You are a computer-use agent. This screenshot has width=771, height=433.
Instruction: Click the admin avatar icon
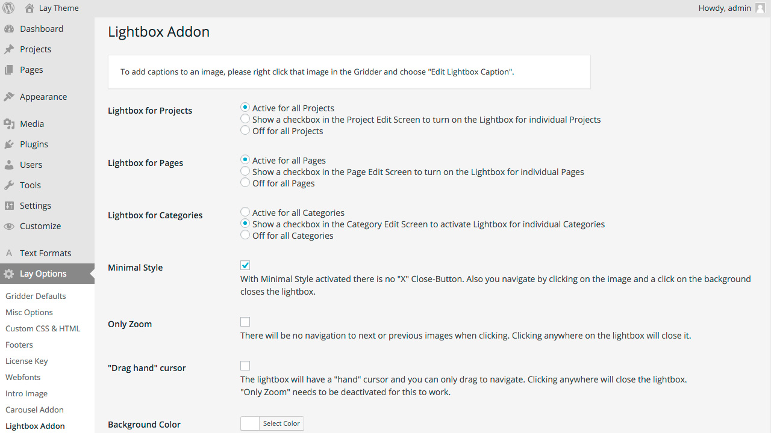coord(760,8)
